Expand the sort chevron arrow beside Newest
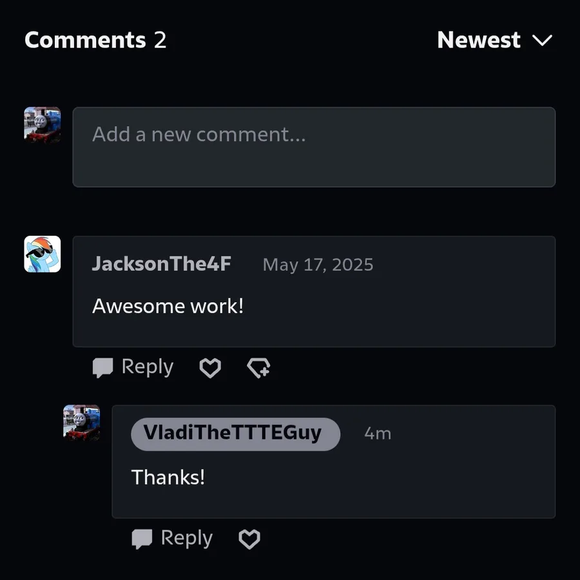The image size is (580, 580). point(542,40)
